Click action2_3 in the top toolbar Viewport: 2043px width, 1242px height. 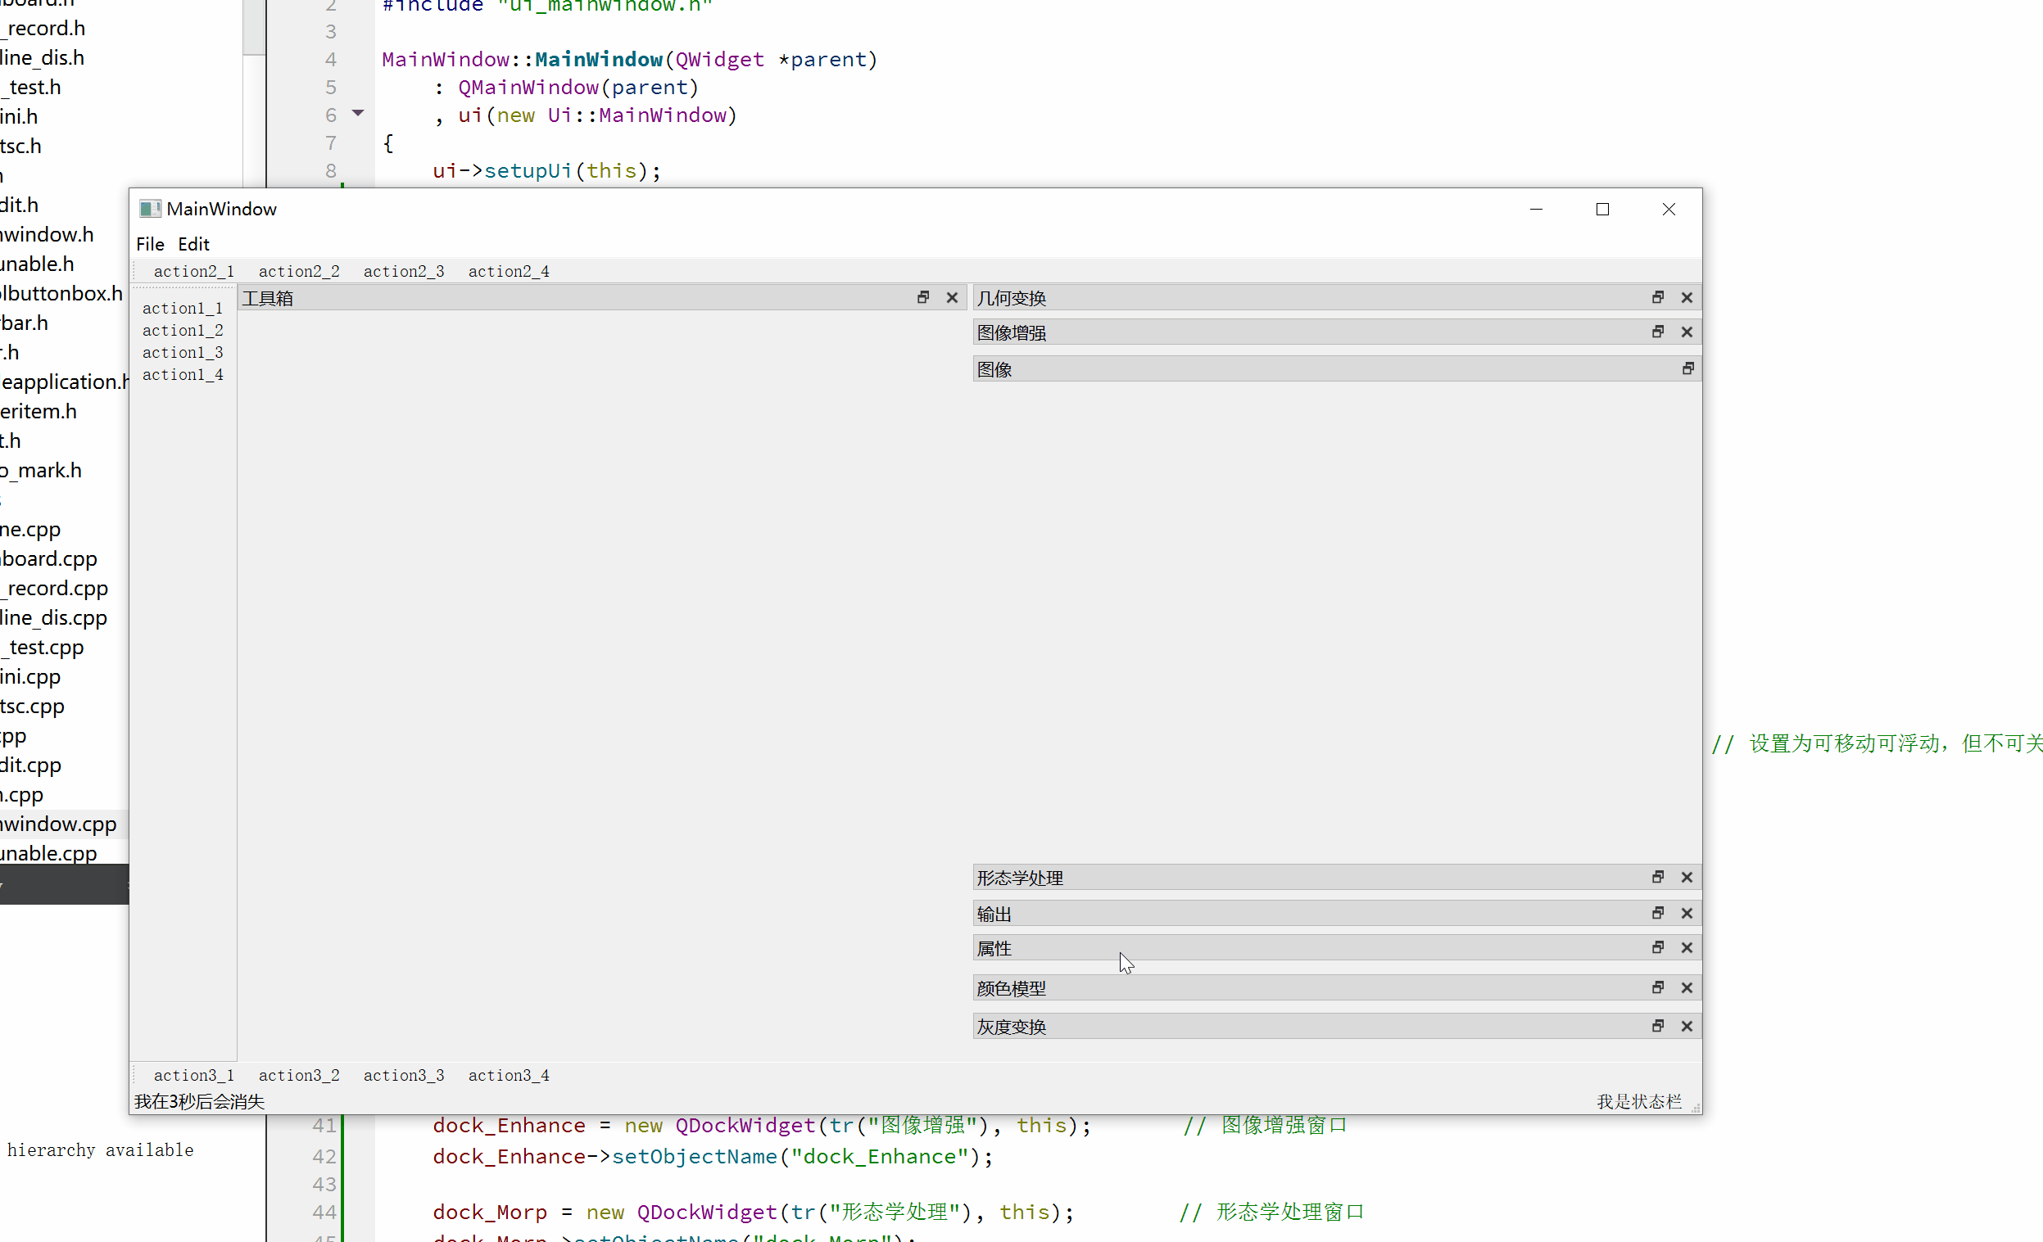[x=404, y=272]
